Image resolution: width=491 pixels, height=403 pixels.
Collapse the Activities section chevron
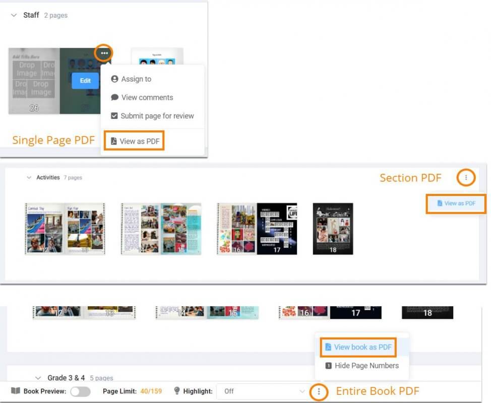coord(29,178)
